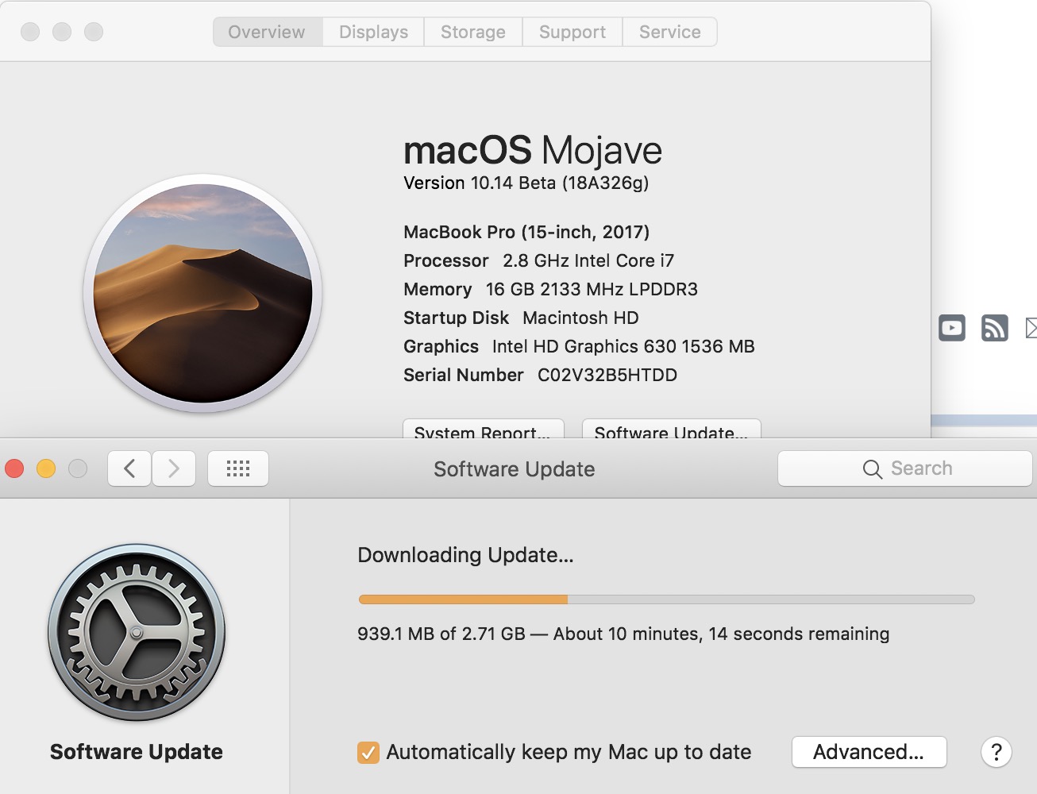Click the macOS Mojave title text
This screenshot has height=794, width=1037.
[x=533, y=150]
